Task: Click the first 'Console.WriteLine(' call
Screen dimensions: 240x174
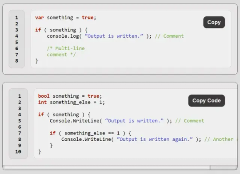Action: pyautogui.click(x=76, y=121)
